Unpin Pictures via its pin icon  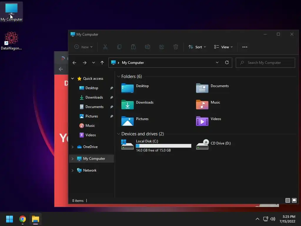[x=111, y=116]
